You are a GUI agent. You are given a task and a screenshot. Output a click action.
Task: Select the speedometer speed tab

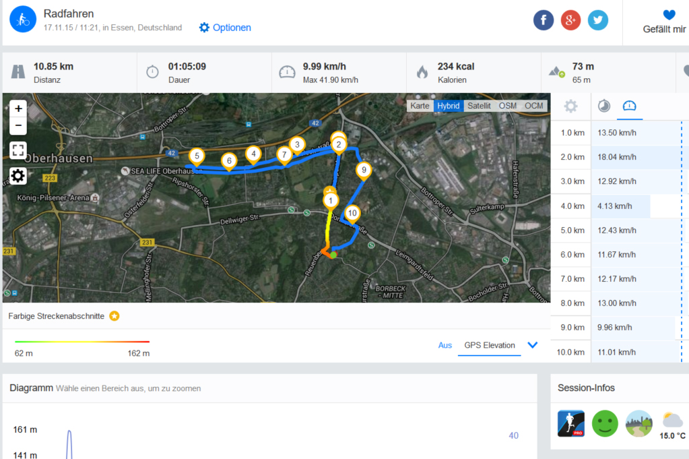click(x=629, y=106)
